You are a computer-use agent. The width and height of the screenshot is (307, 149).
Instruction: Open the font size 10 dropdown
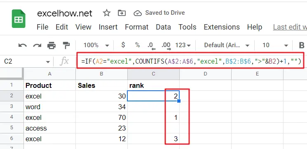[x=275, y=45]
